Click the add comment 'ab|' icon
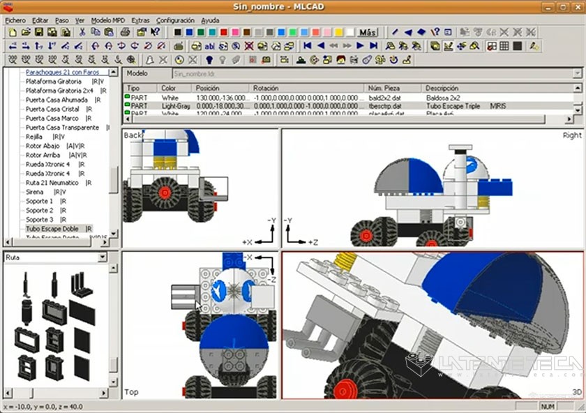Screen dimensions: 586x413 (209, 46)
